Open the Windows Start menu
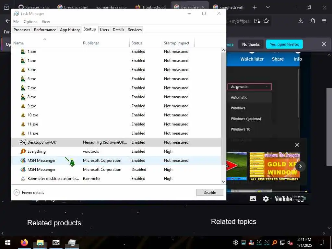 click(8, 243)
